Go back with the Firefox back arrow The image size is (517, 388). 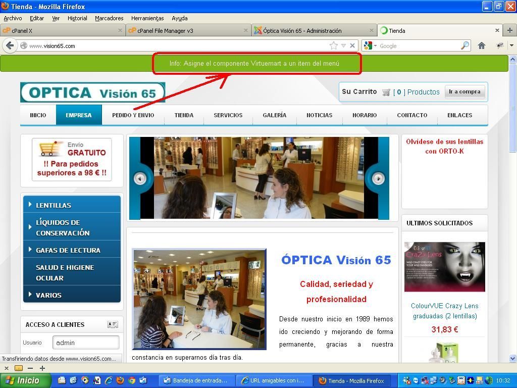[x=10, y=45]
